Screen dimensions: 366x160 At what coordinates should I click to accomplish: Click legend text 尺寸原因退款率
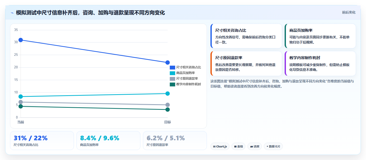click(x=187, y=79)
